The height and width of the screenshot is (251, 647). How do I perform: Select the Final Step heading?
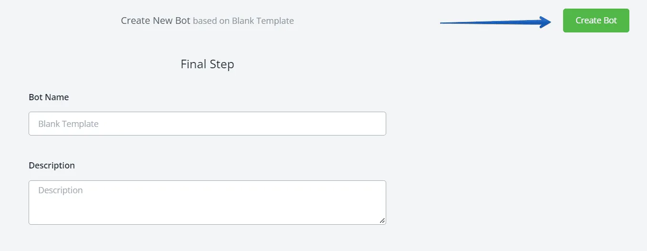pyautogui.click(x=207, y=64)
